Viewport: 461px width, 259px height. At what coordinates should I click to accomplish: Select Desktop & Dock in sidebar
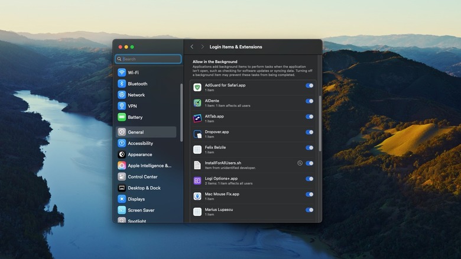[x=144, y=188]
